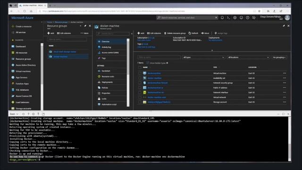302x170 pixels.
Task: Check Public IP address row checkbox
Action: tap(140, 88)
